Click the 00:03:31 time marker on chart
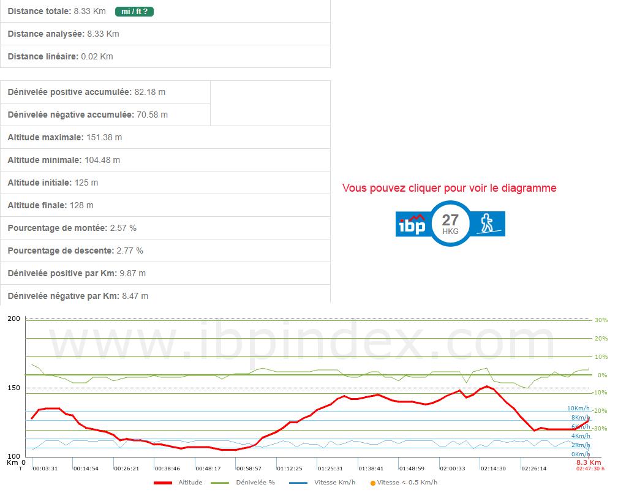Screen dimensions: 618x501 [45, 469]
